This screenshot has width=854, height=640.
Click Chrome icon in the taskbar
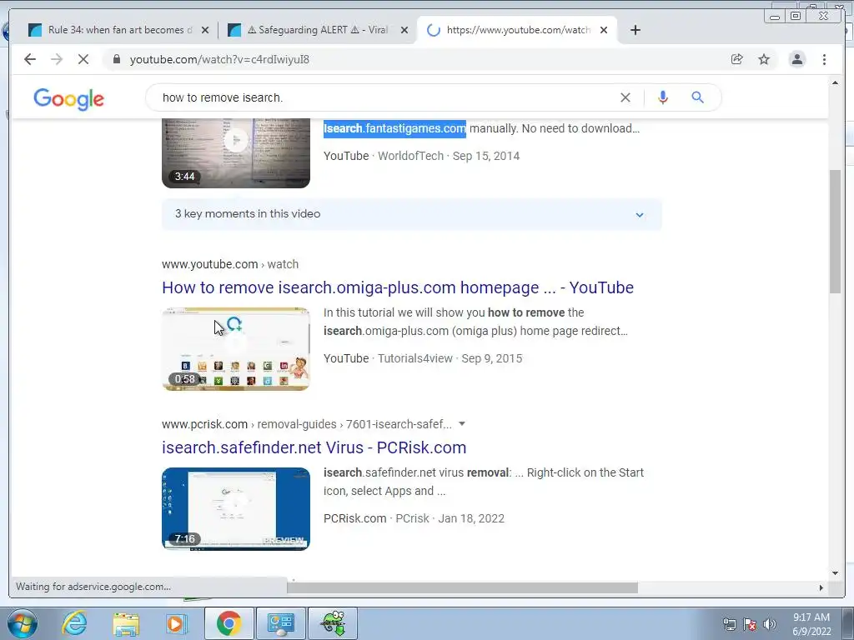229,623
